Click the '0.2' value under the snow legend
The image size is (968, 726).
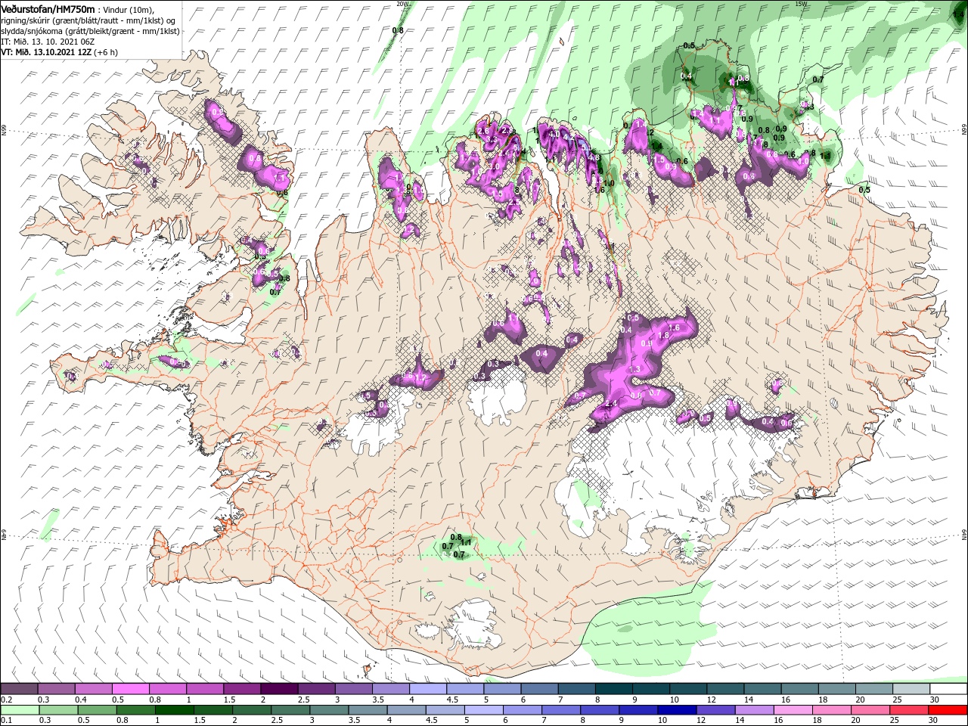[x=6, y=700]
